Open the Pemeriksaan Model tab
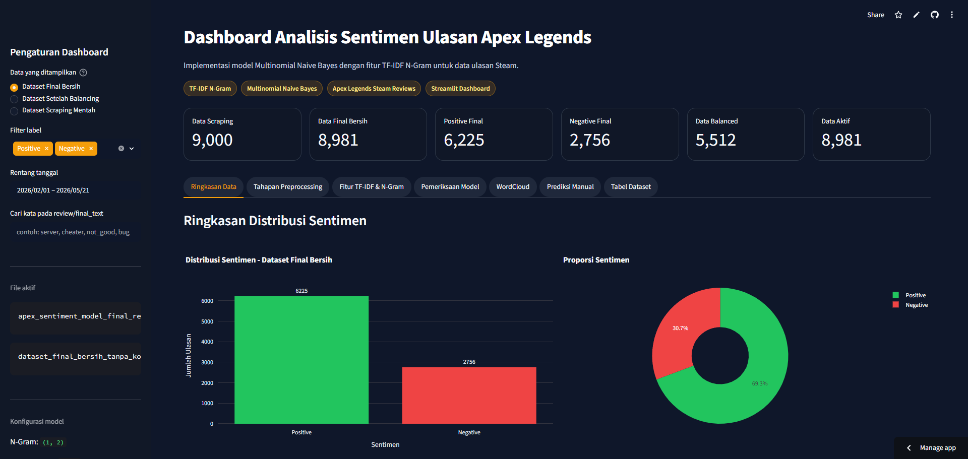968x459 pixels. pyautogui.click(x=450, y=187)
